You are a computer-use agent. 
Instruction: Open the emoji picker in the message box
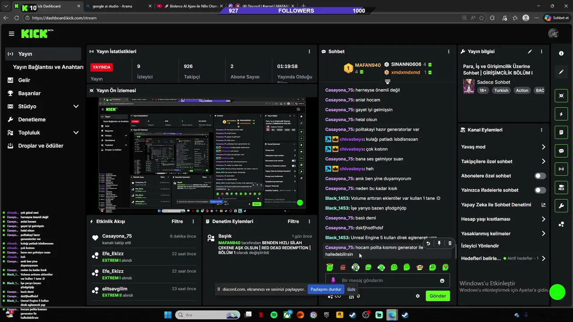coord(442,280)
